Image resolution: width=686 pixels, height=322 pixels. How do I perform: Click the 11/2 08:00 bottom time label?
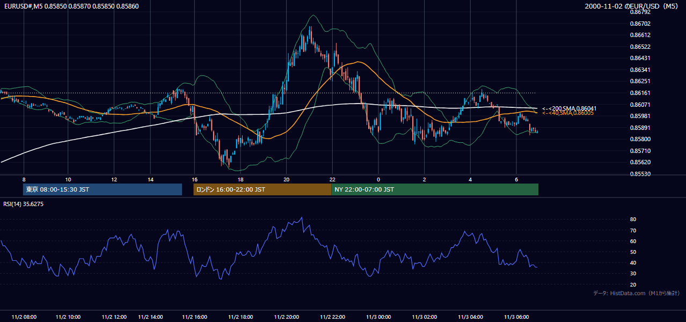pyautogui.click(x=24, y=317)
